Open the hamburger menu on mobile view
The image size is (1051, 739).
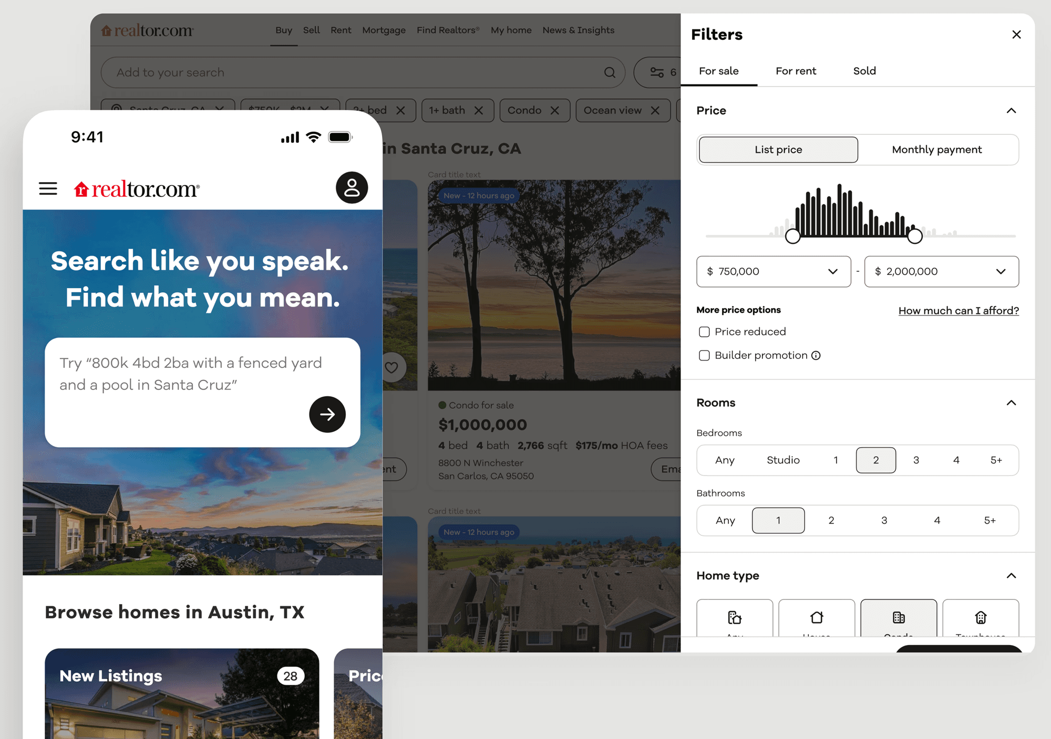[x=48, y=188]
